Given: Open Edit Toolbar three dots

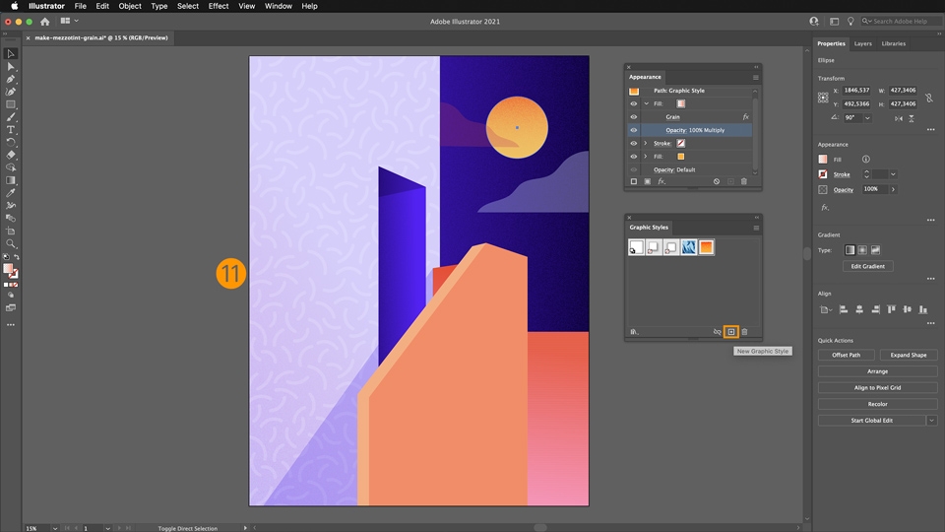Looking at the screenshot, I should 10,324.
